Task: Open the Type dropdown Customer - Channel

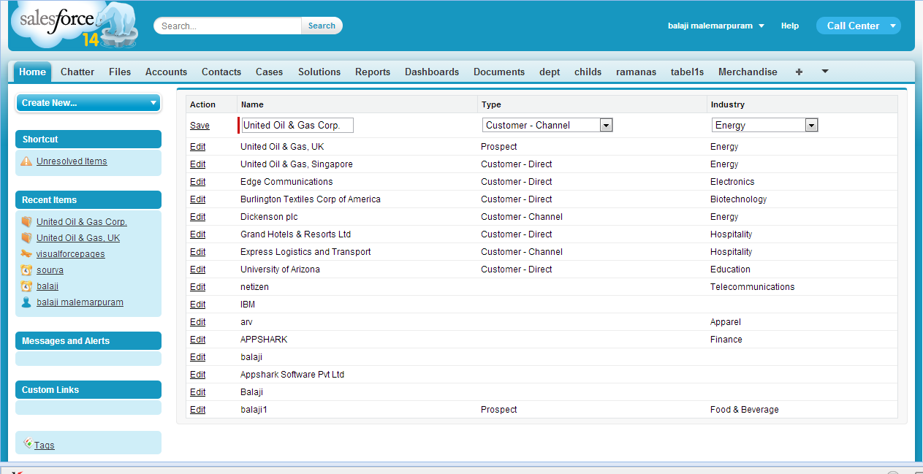Action: click(547, 125)
